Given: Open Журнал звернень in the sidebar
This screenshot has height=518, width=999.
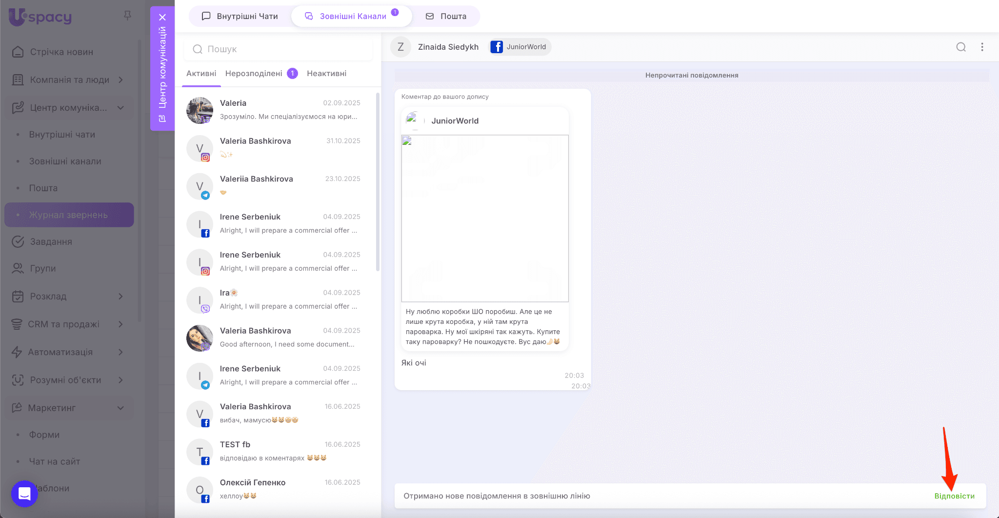Looking at the screenshot, I should pos(69,215).
